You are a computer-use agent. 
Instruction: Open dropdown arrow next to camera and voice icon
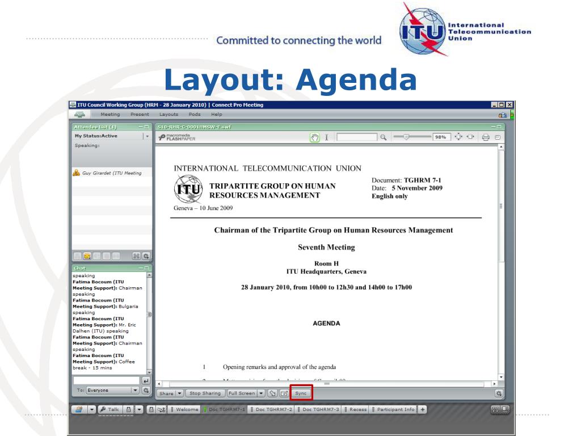coord(92,410)
